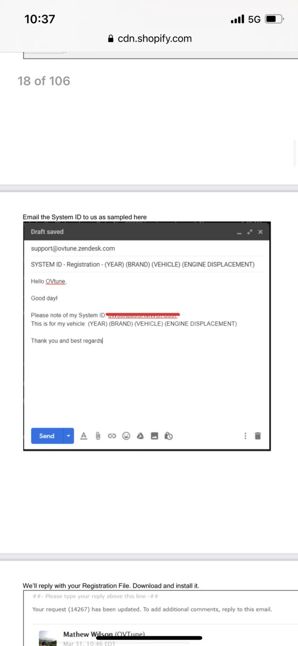Click the discard draft trash icon
This screenshot has width=298, height=646.
pos(258,436)
